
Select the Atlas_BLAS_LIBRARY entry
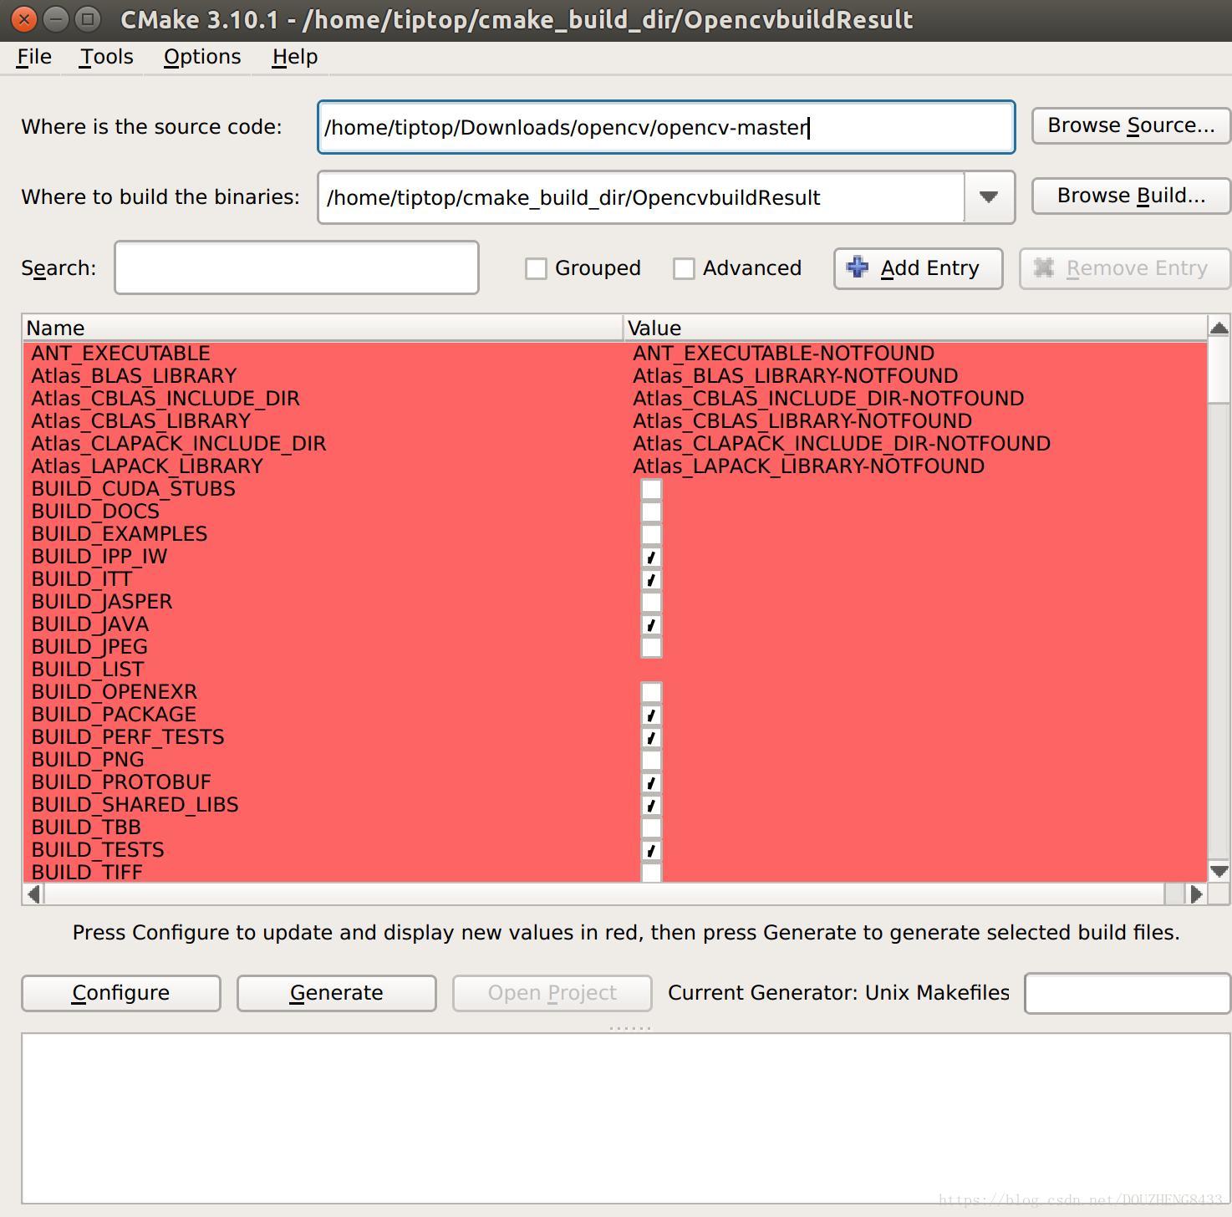point(134,376)
